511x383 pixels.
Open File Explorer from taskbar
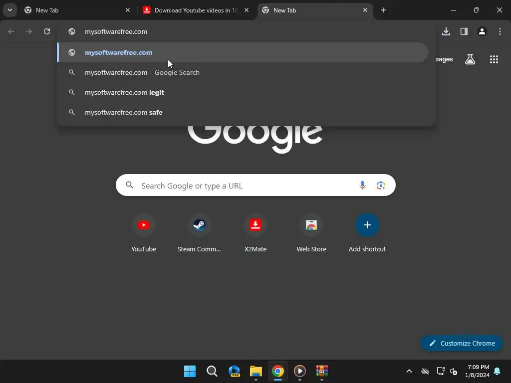point(256,371)
